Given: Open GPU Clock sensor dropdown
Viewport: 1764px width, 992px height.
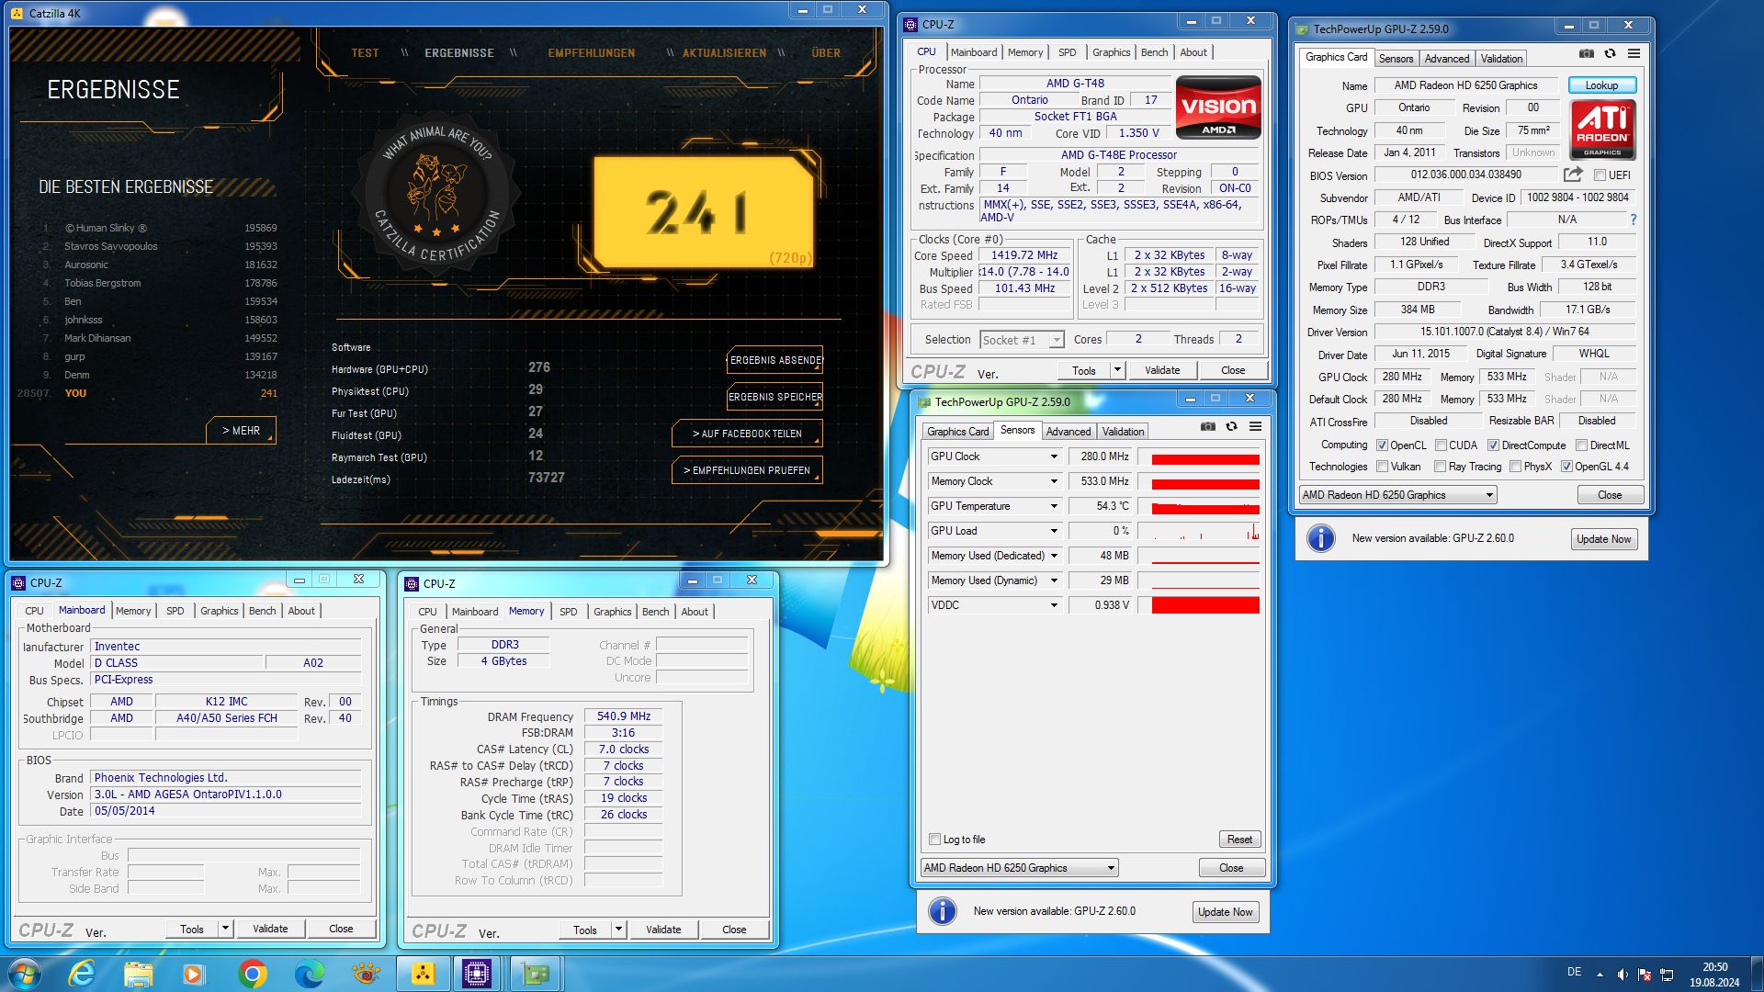Looking at the screenshot, I should (1054, 457).
